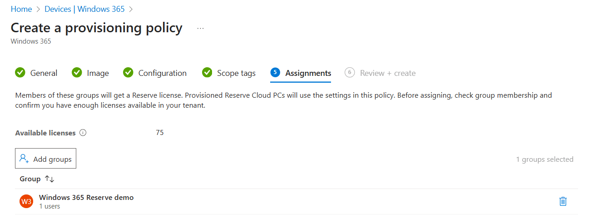This screenshot has height=224, width=598.
Task: Go to Devices | Windows 365 breadcrumb
Action: [x=84, y=9]
